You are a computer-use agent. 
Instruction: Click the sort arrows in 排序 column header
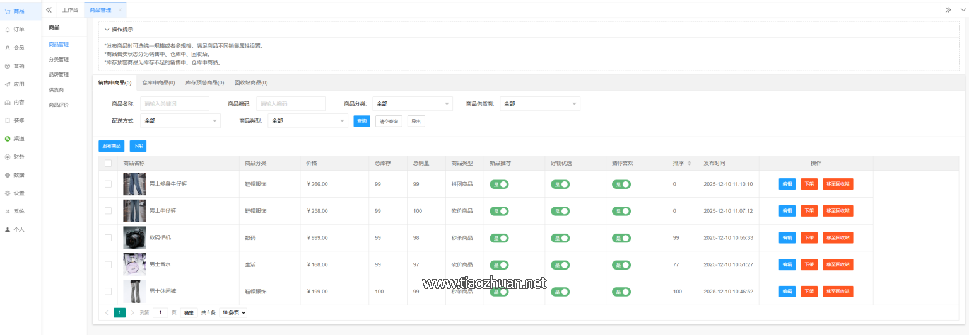[x=689, y=164]
